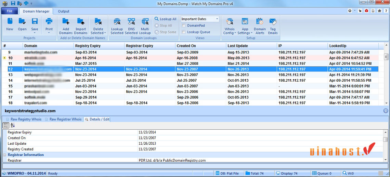Click details panel vertical scrollbar thumb
This screenshot has height=177, width=390.
(385, 139)
